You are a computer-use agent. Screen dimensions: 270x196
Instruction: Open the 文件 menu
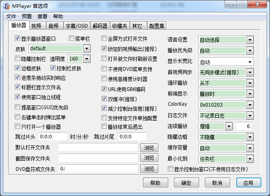coord(11,16)
